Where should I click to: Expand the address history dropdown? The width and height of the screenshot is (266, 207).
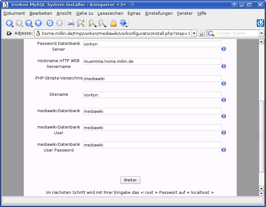(194, 33)
